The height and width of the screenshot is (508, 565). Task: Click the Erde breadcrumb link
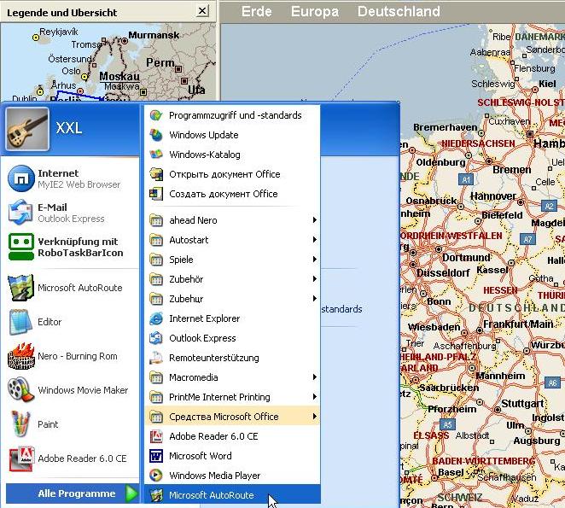pos(257,12)
